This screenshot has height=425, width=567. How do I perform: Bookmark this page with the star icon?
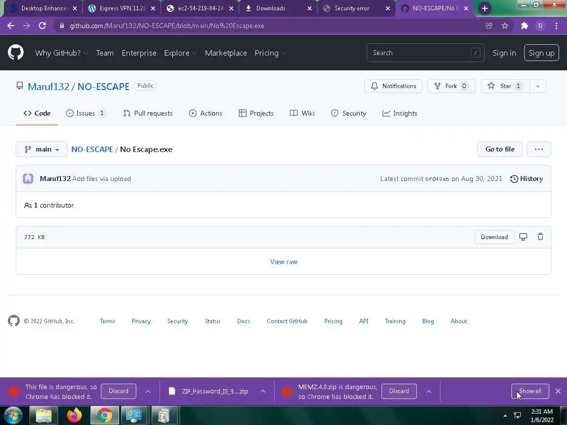coord(505,26)
